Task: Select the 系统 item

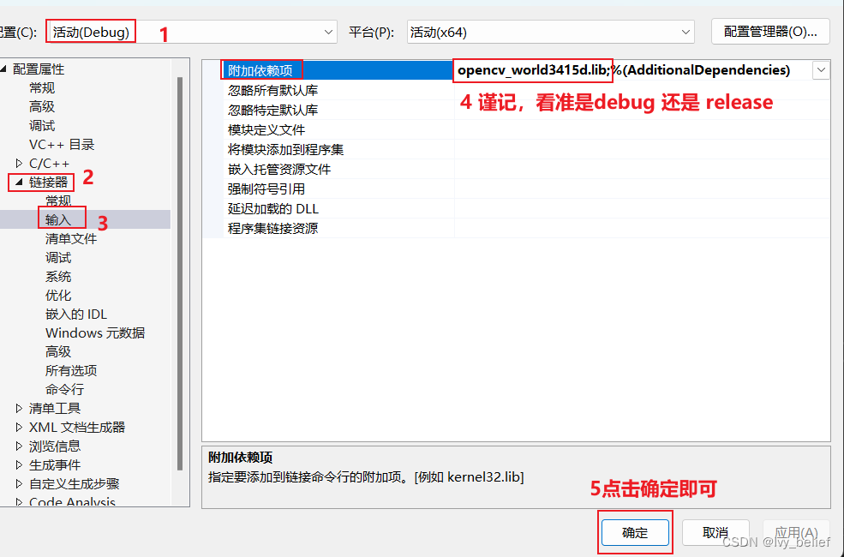Action: pos(58,276)
